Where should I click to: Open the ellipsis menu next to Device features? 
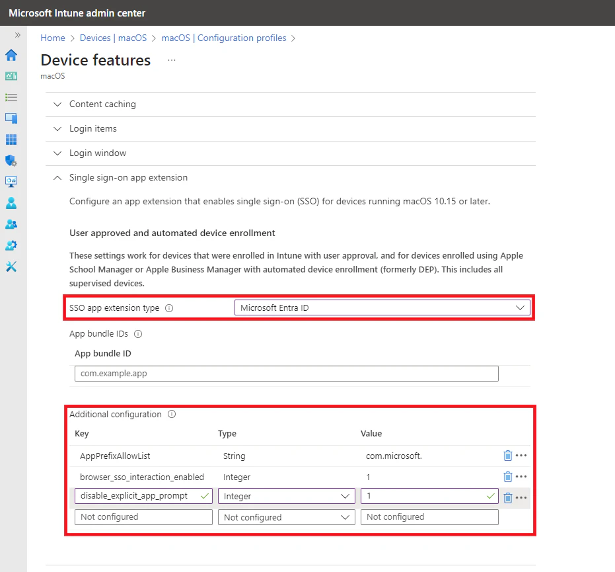(x=171, y=60)
